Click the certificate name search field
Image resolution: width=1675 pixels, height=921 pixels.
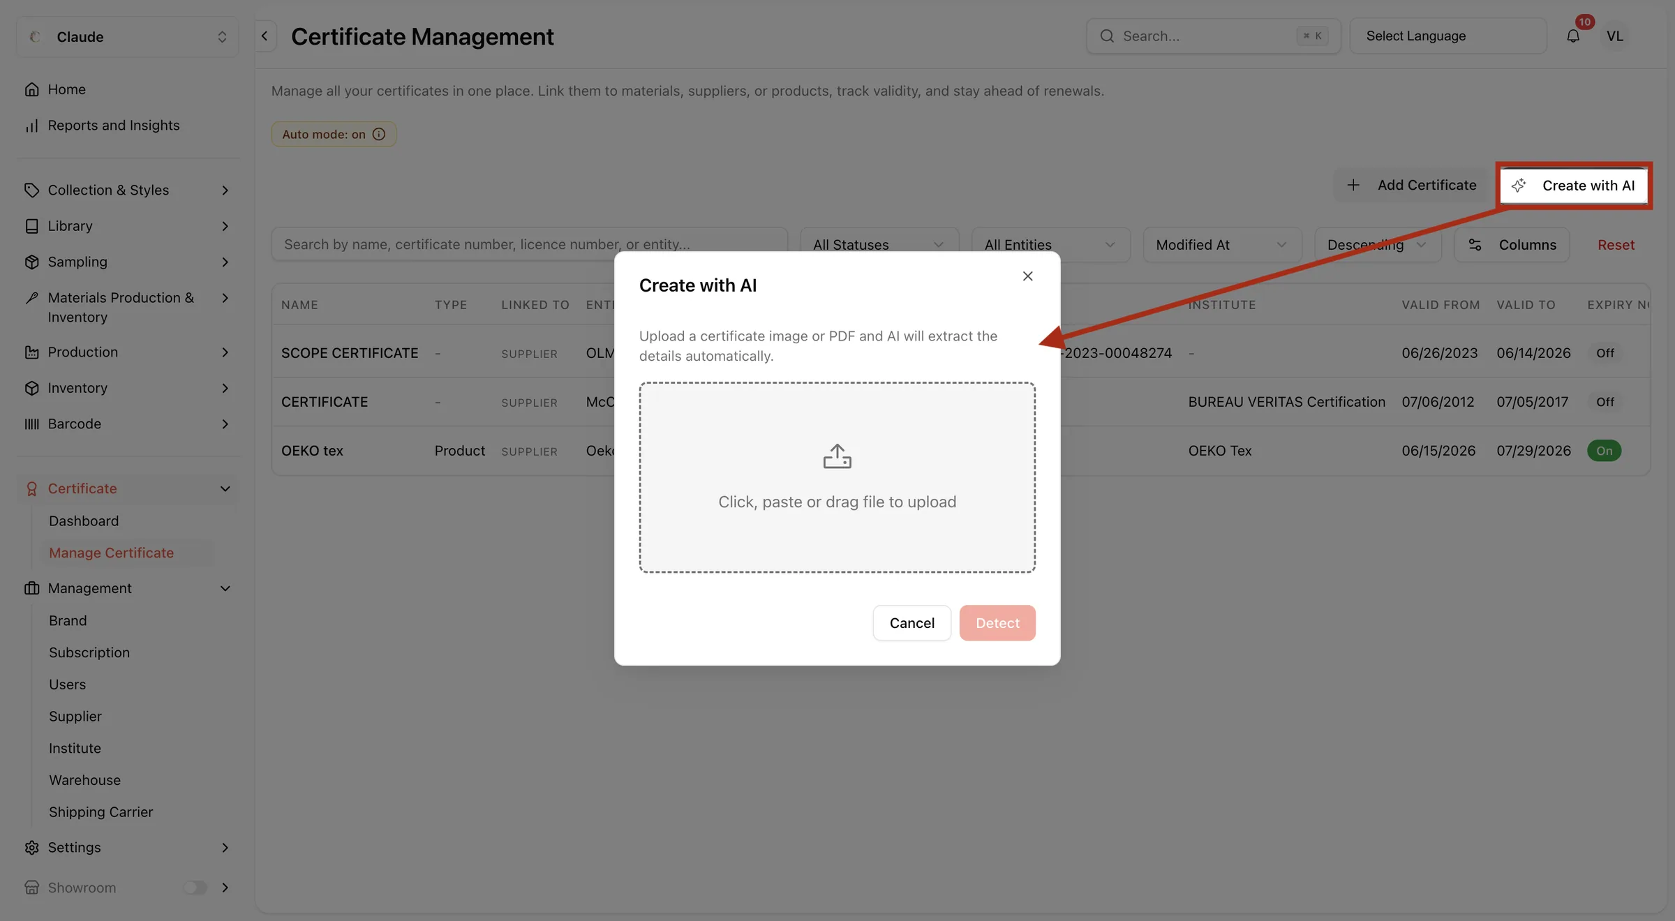pyautogui.click(x=529, y=245)
